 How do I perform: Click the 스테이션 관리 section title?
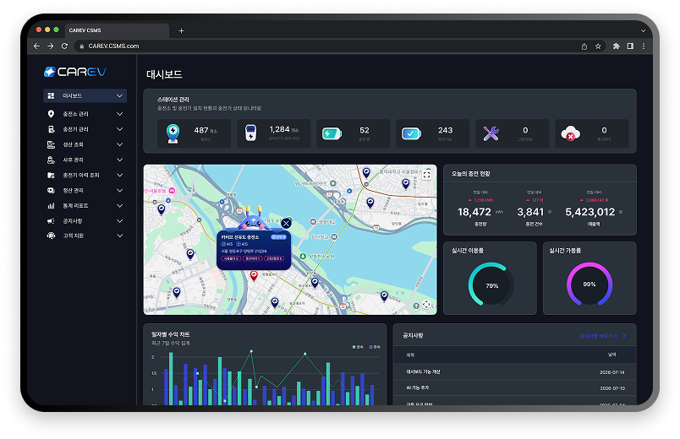point(173,100)
